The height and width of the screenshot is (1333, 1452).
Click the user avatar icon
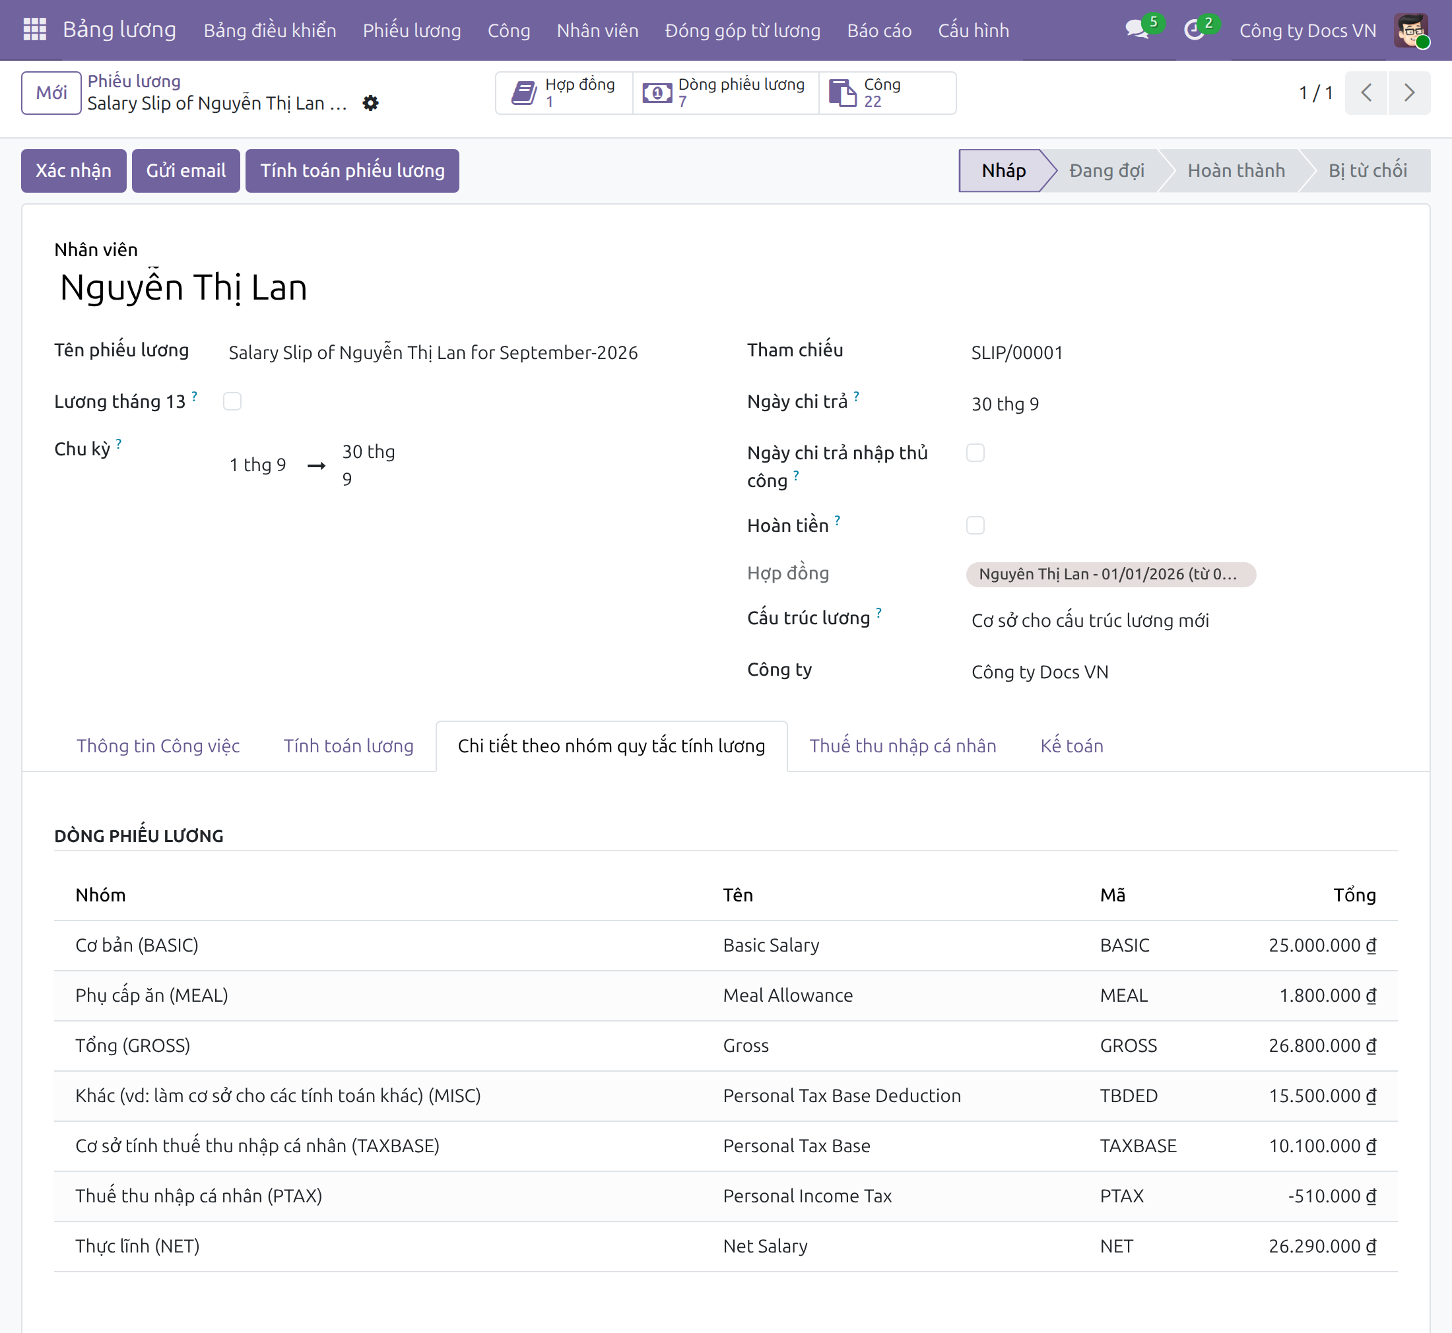(x=1410, y=30)
